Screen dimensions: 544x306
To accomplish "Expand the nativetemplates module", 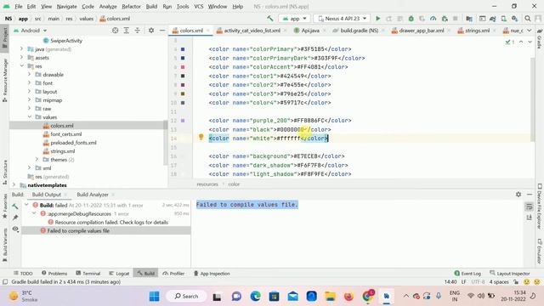I will (x=14, y=185).
